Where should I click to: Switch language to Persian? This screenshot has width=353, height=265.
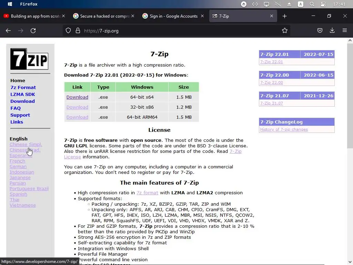pyautogui.click(x=18, y=183)
